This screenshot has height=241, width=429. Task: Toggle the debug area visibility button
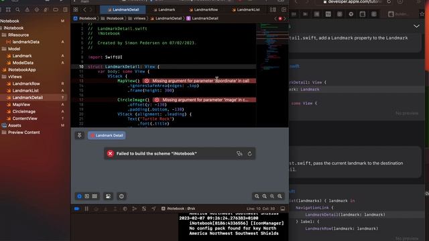tap(283, 209)
